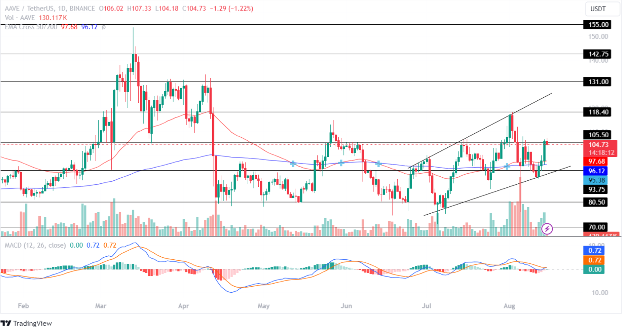Click the MACD (12, 26, close) legend

tap(35, 245)
